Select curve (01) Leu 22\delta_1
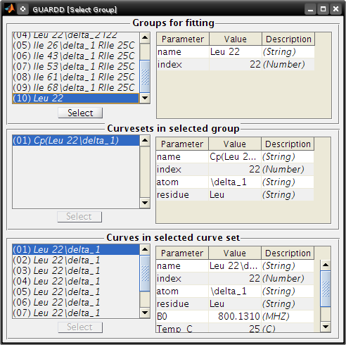The image size is (346, 345). 76,249
